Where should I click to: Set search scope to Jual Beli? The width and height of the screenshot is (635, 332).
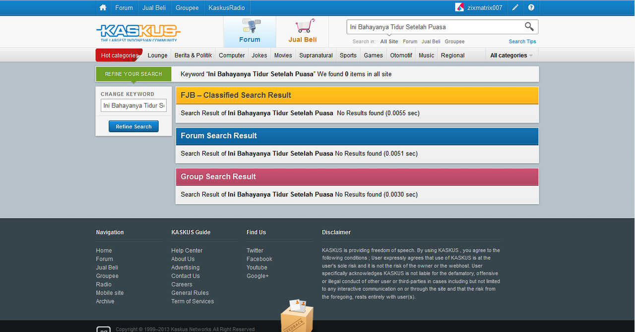(x=431, y=42)
